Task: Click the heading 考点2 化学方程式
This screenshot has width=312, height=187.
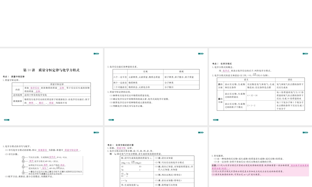Action: pyautogui.click(x=222, y=64)
